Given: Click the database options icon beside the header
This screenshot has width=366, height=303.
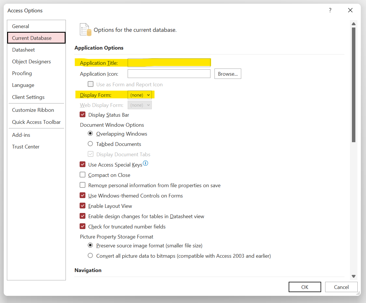Looking at the screenshot, I should point(85,30).
